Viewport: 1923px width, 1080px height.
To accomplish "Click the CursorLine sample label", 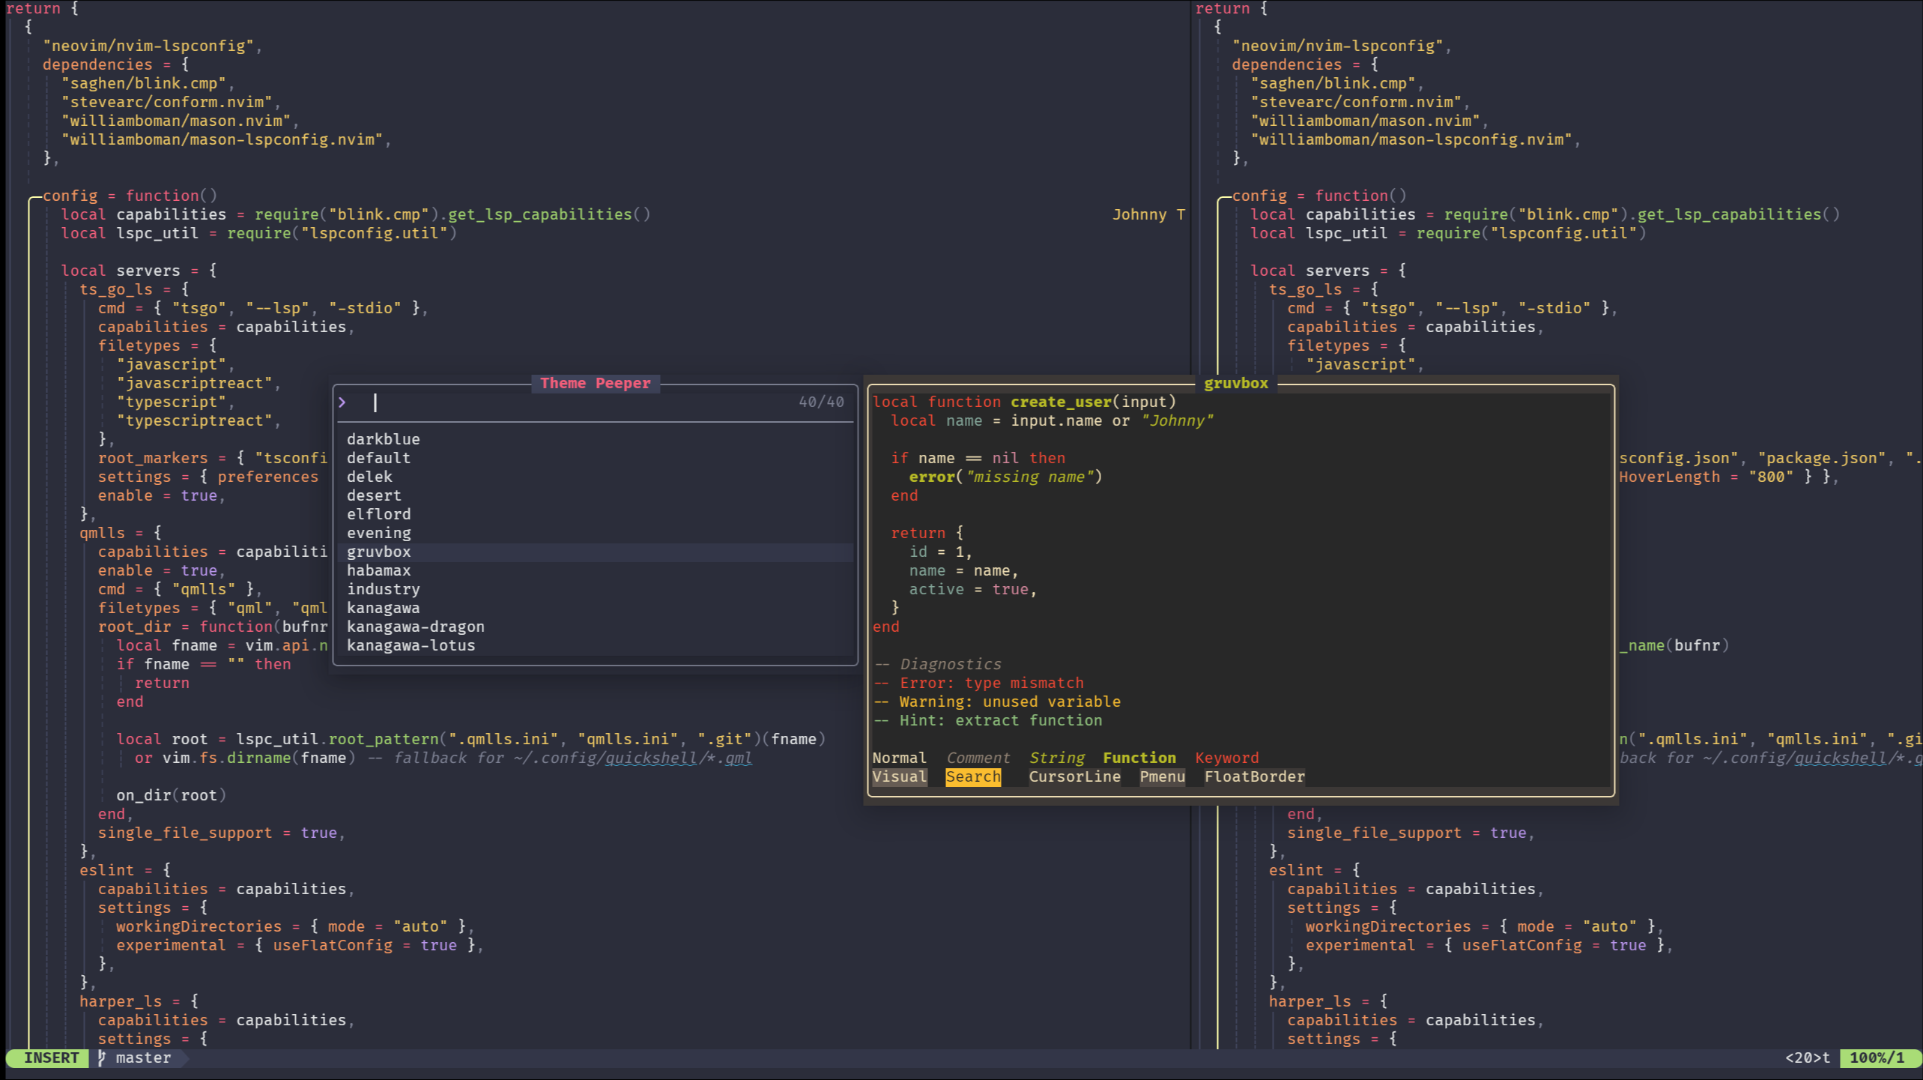I will click(1074, 776).
